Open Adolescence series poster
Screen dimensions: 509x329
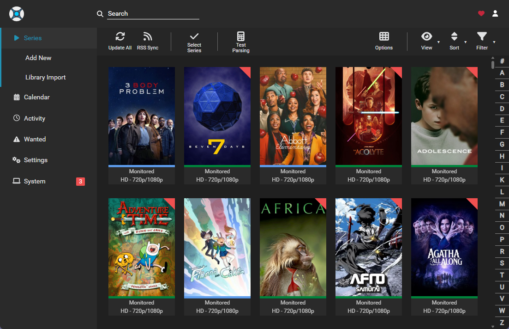(x=444, y=116)
